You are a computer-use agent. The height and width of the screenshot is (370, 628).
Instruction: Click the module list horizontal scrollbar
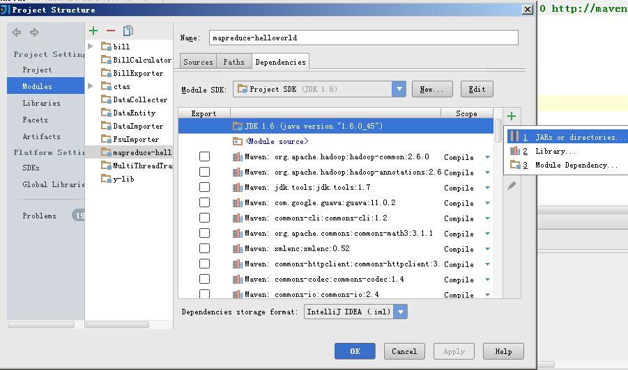117,325
